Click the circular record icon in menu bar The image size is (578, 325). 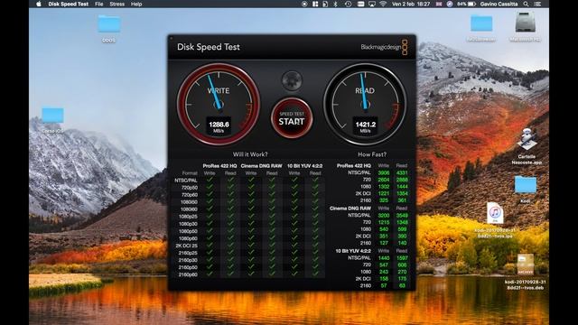[304, 4]
